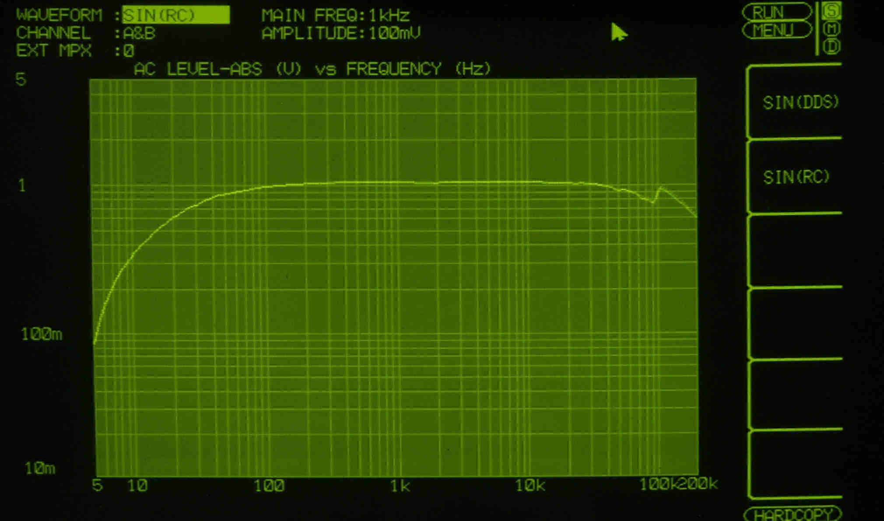Choose SIN(RC) waveform softkey

[796, 177]
